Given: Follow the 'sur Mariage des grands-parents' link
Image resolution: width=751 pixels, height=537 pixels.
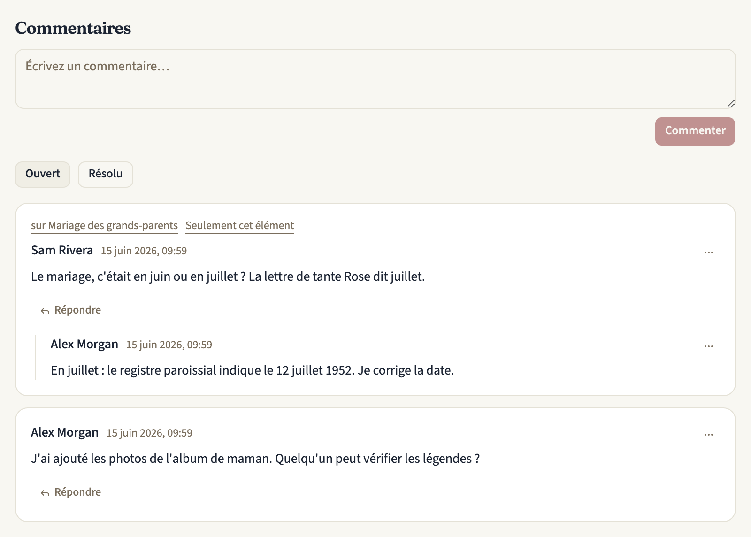Looking at the screenshot, I should pos(104,226).
